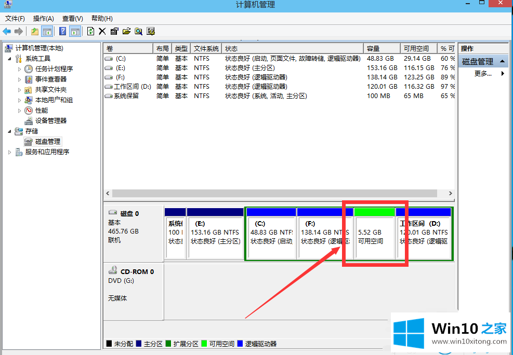Open the 查看(V) menu
This screenshot has height=355, width=513.
[73, 19]
